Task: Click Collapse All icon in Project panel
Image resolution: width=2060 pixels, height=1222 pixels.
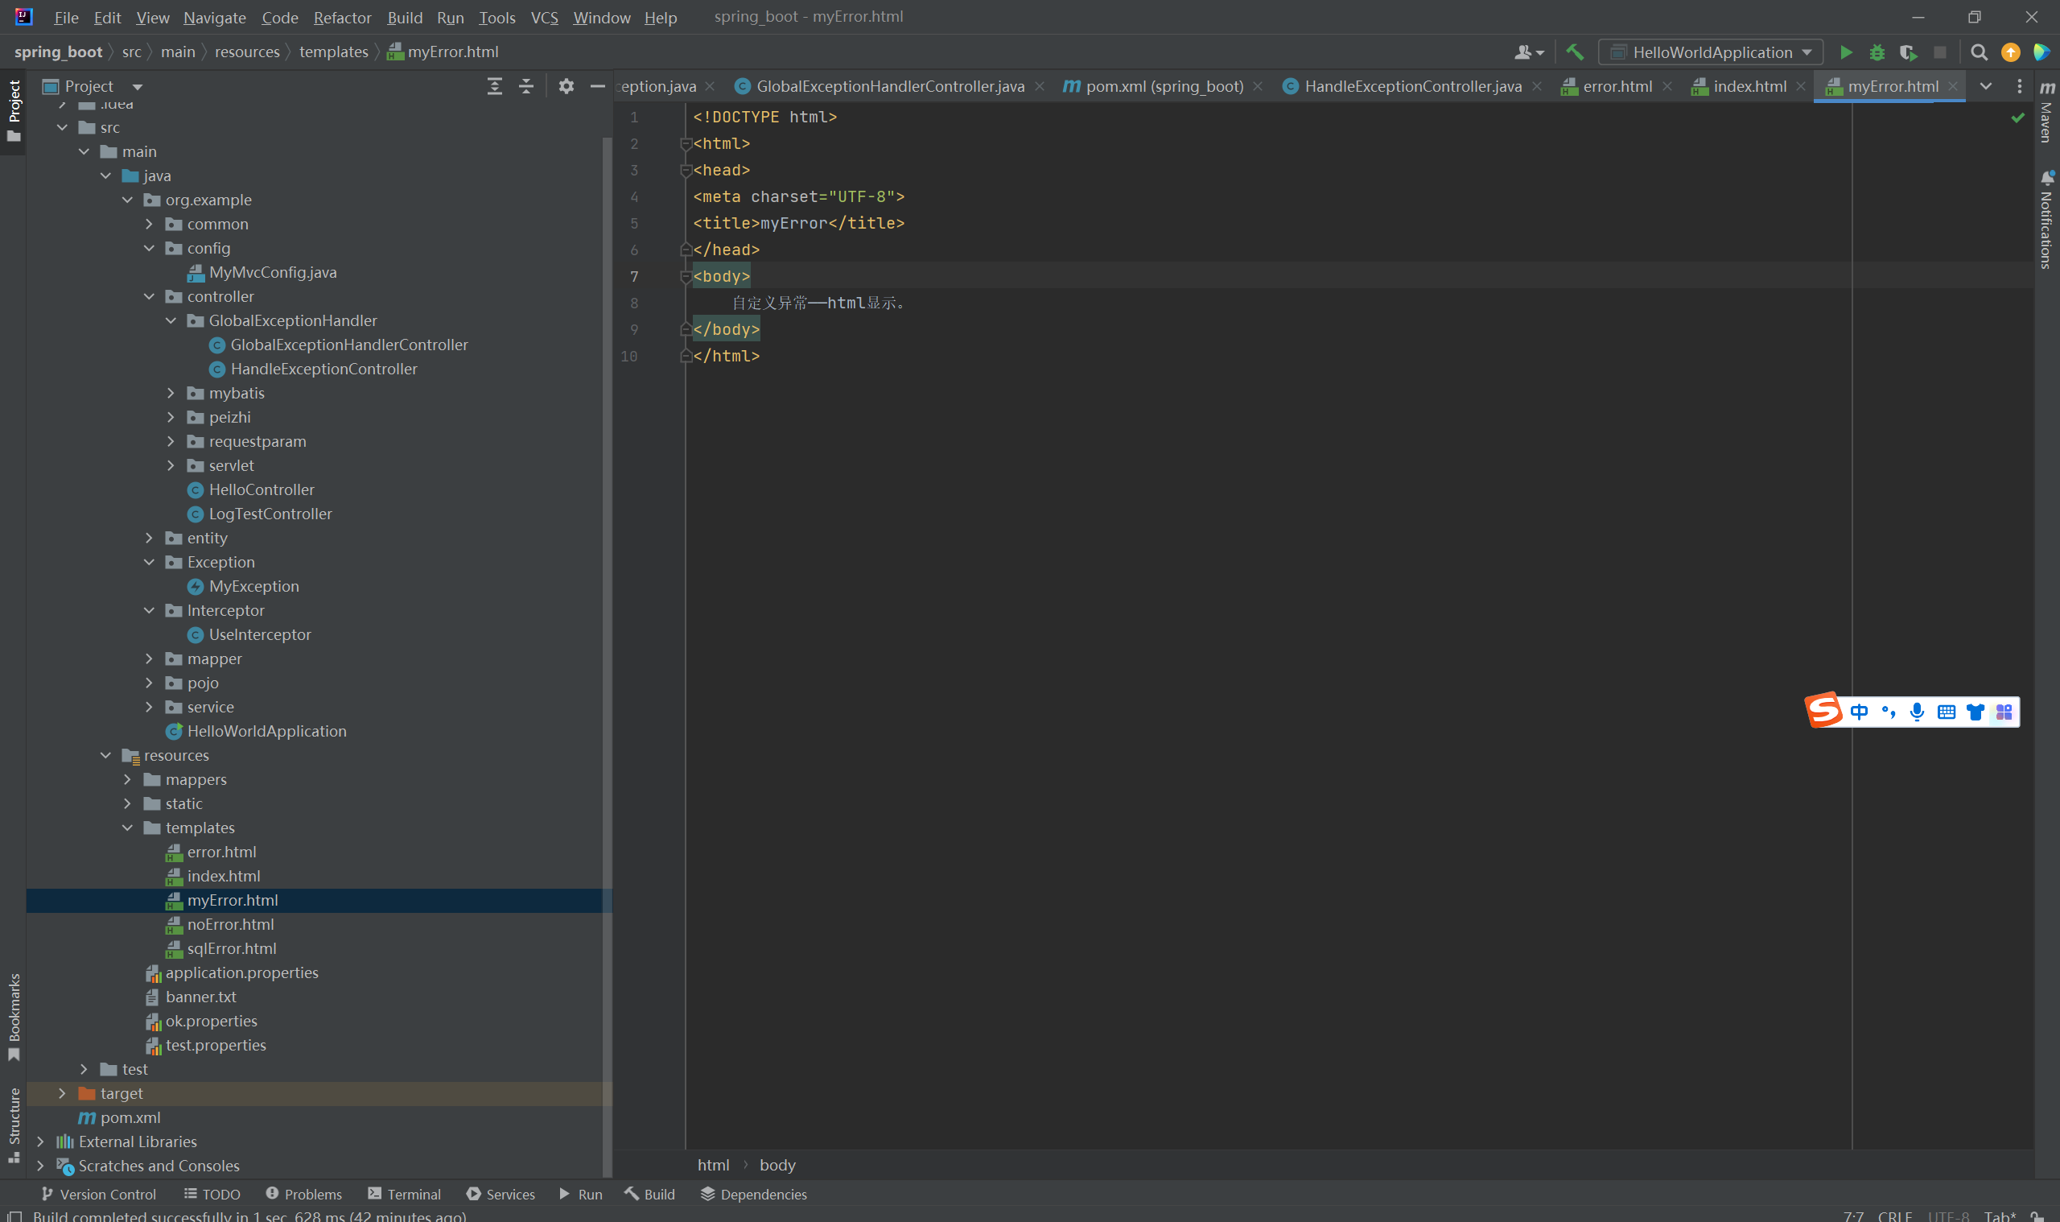Action: click(x=526, y=86)
